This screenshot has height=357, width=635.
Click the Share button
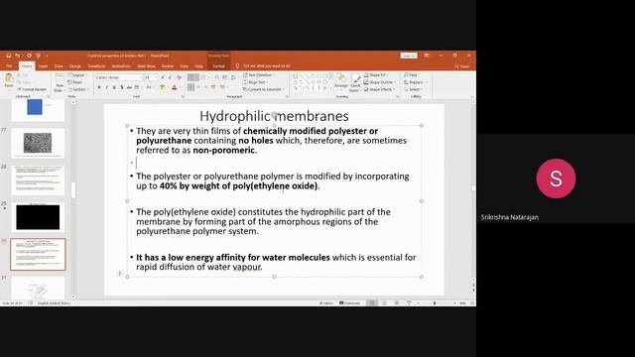coord(462,66)
